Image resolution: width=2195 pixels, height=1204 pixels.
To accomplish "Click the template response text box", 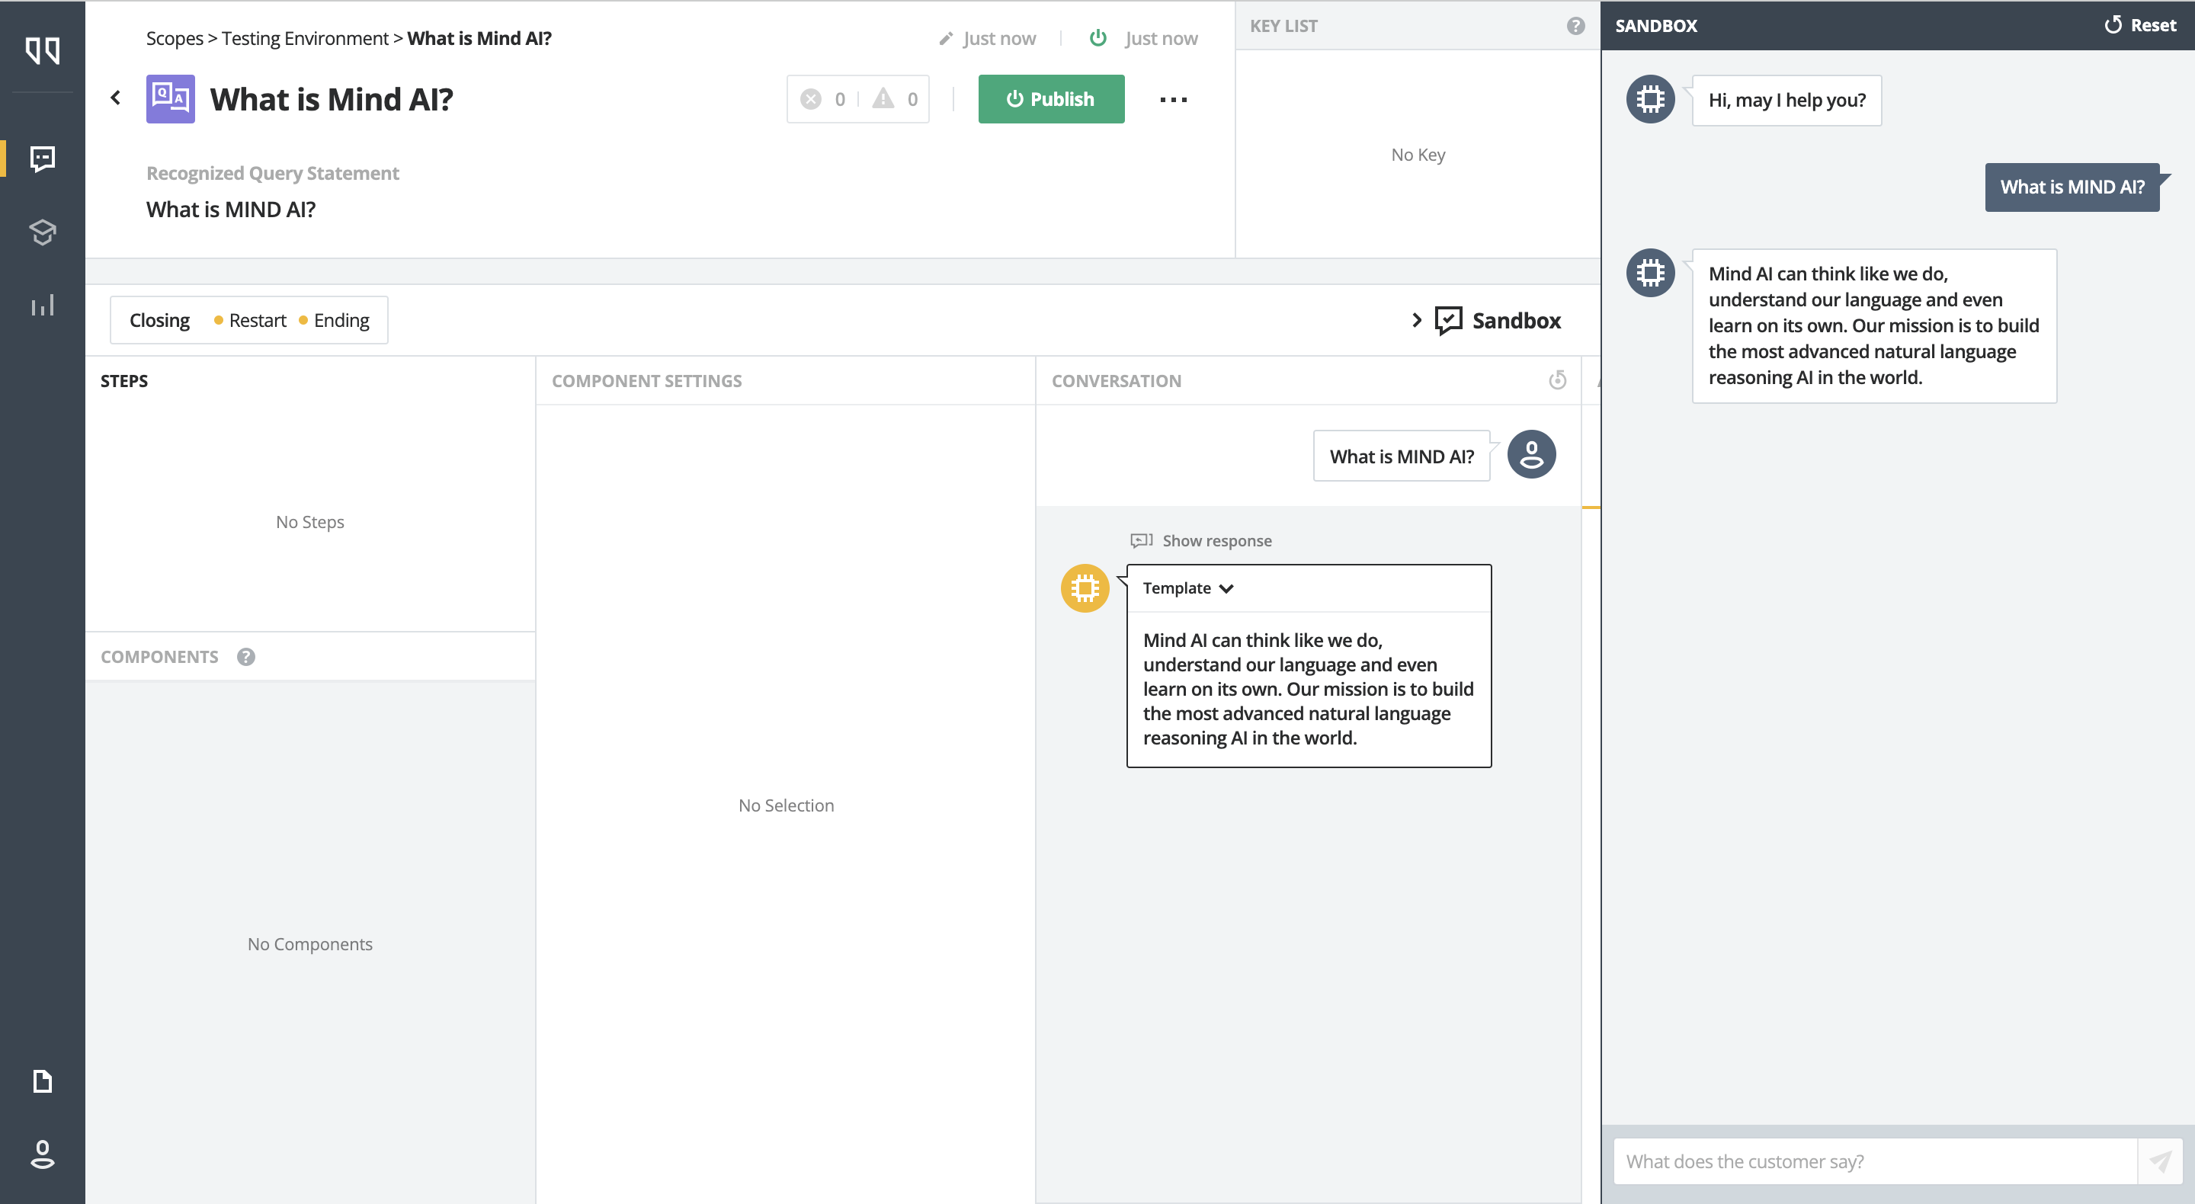I will 1309,688.
